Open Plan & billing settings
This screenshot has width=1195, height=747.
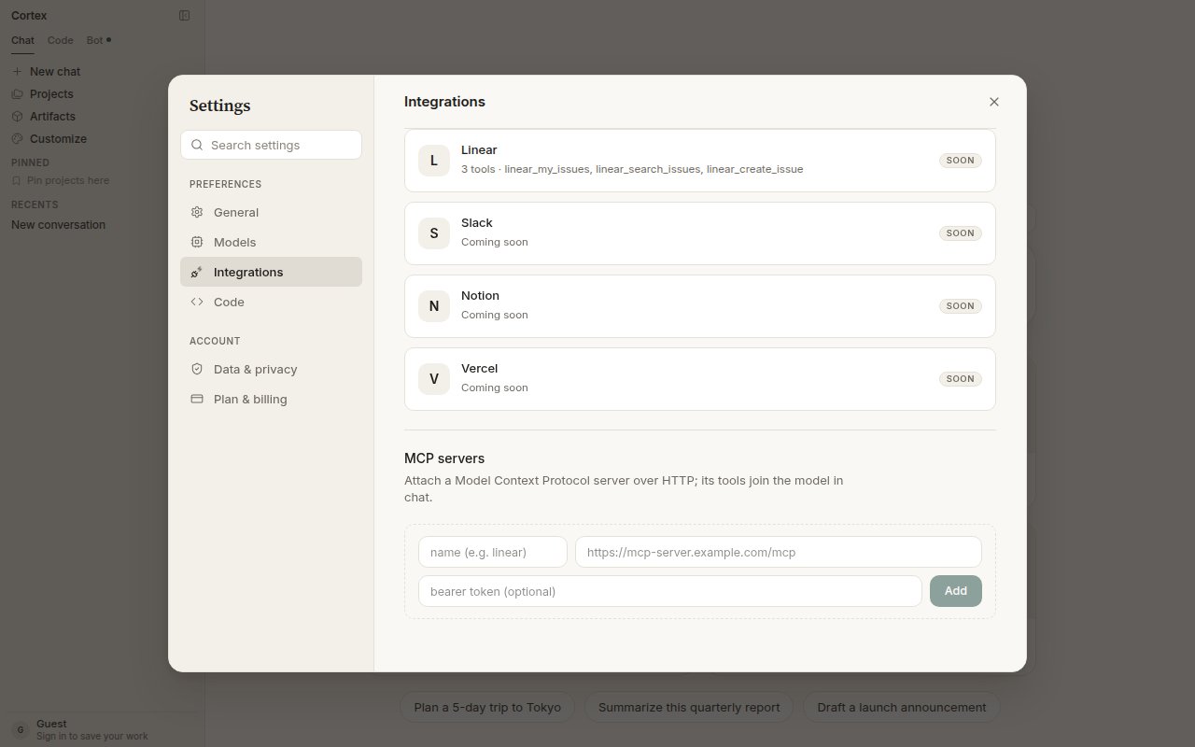[271, 399]
